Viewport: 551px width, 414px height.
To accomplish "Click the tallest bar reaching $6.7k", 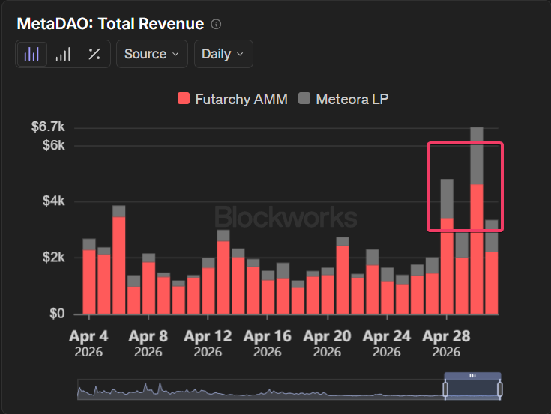I will click(x=477, y=221).
